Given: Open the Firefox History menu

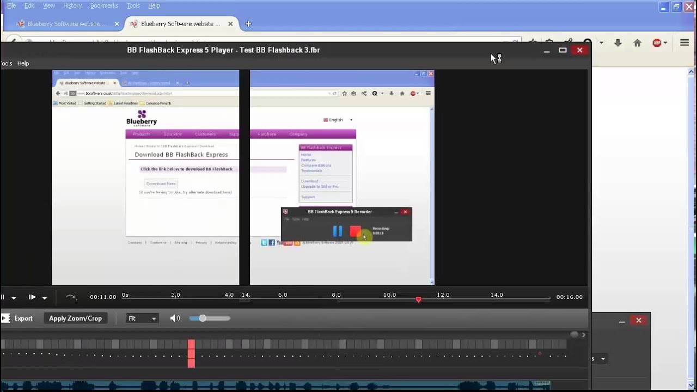Looking at the screenshot, I should (x=72, y=5).
